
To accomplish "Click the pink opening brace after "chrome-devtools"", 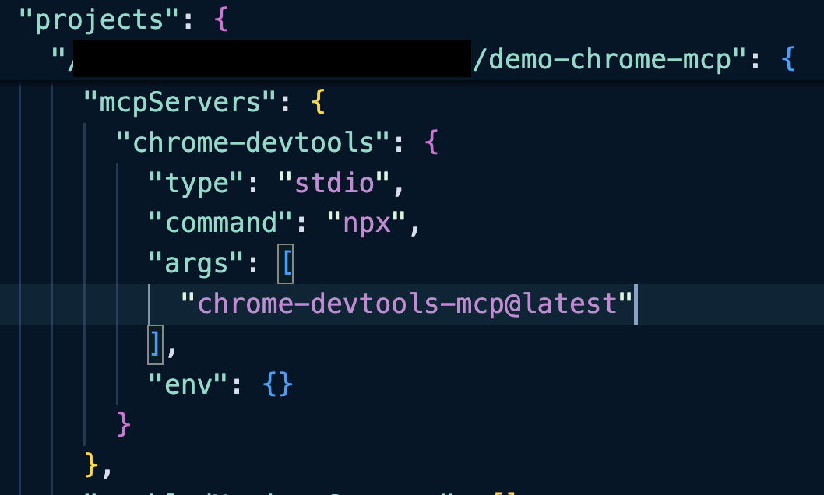I will point(431,142).
